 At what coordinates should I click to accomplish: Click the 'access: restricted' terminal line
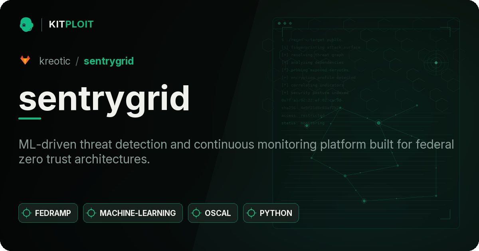(x=303, y=115)
